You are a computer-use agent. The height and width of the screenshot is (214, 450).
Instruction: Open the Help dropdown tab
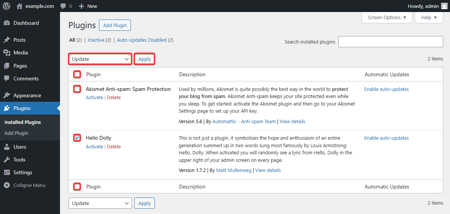click(x=429, y=18)
